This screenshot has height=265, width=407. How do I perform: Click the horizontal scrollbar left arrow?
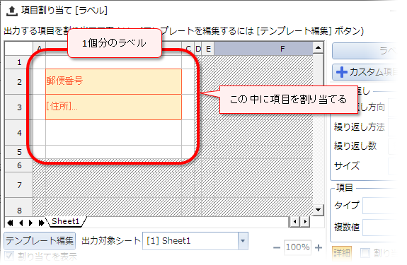point(294,222)
